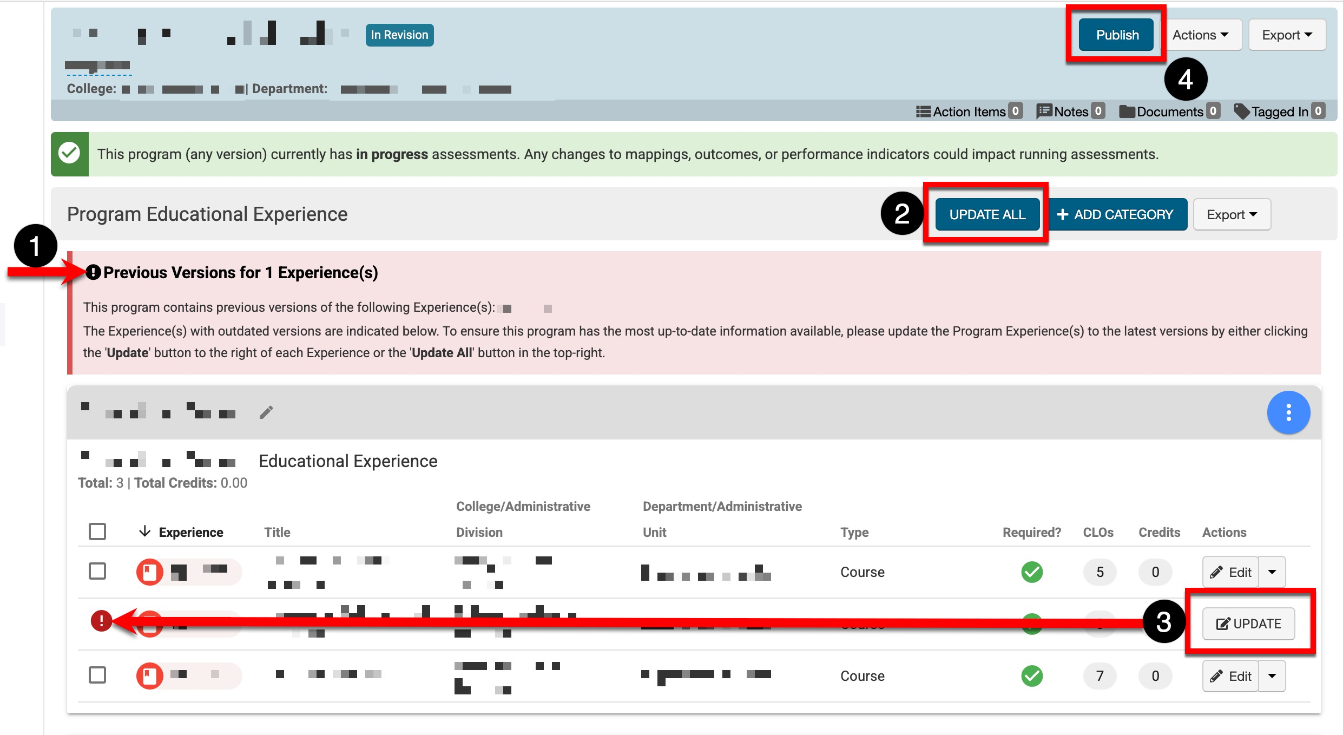Check the first experience row checkbox
The image size is (1343, 735).
(x=97, y=572)
